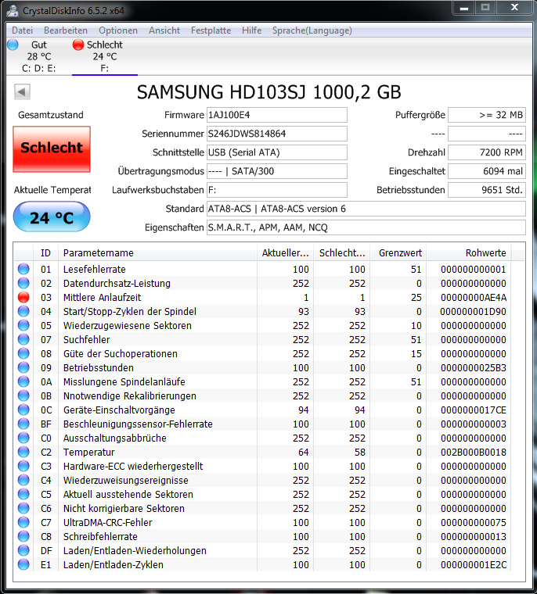Select the UltraDMA-CRC-Fehler parameter name

click(x=108, y=522)
